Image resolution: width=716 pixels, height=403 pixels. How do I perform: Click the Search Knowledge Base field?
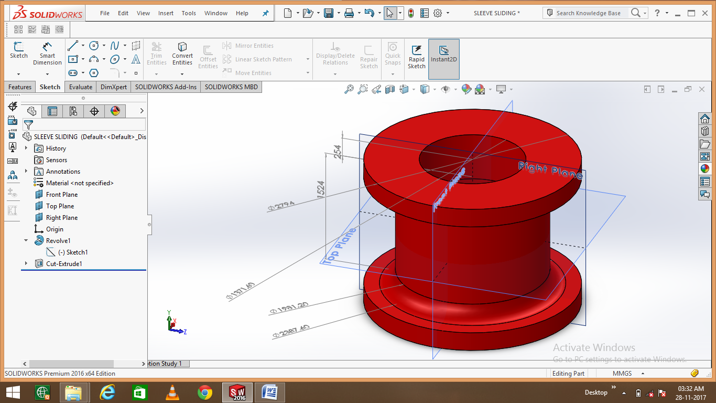(588, 13)
